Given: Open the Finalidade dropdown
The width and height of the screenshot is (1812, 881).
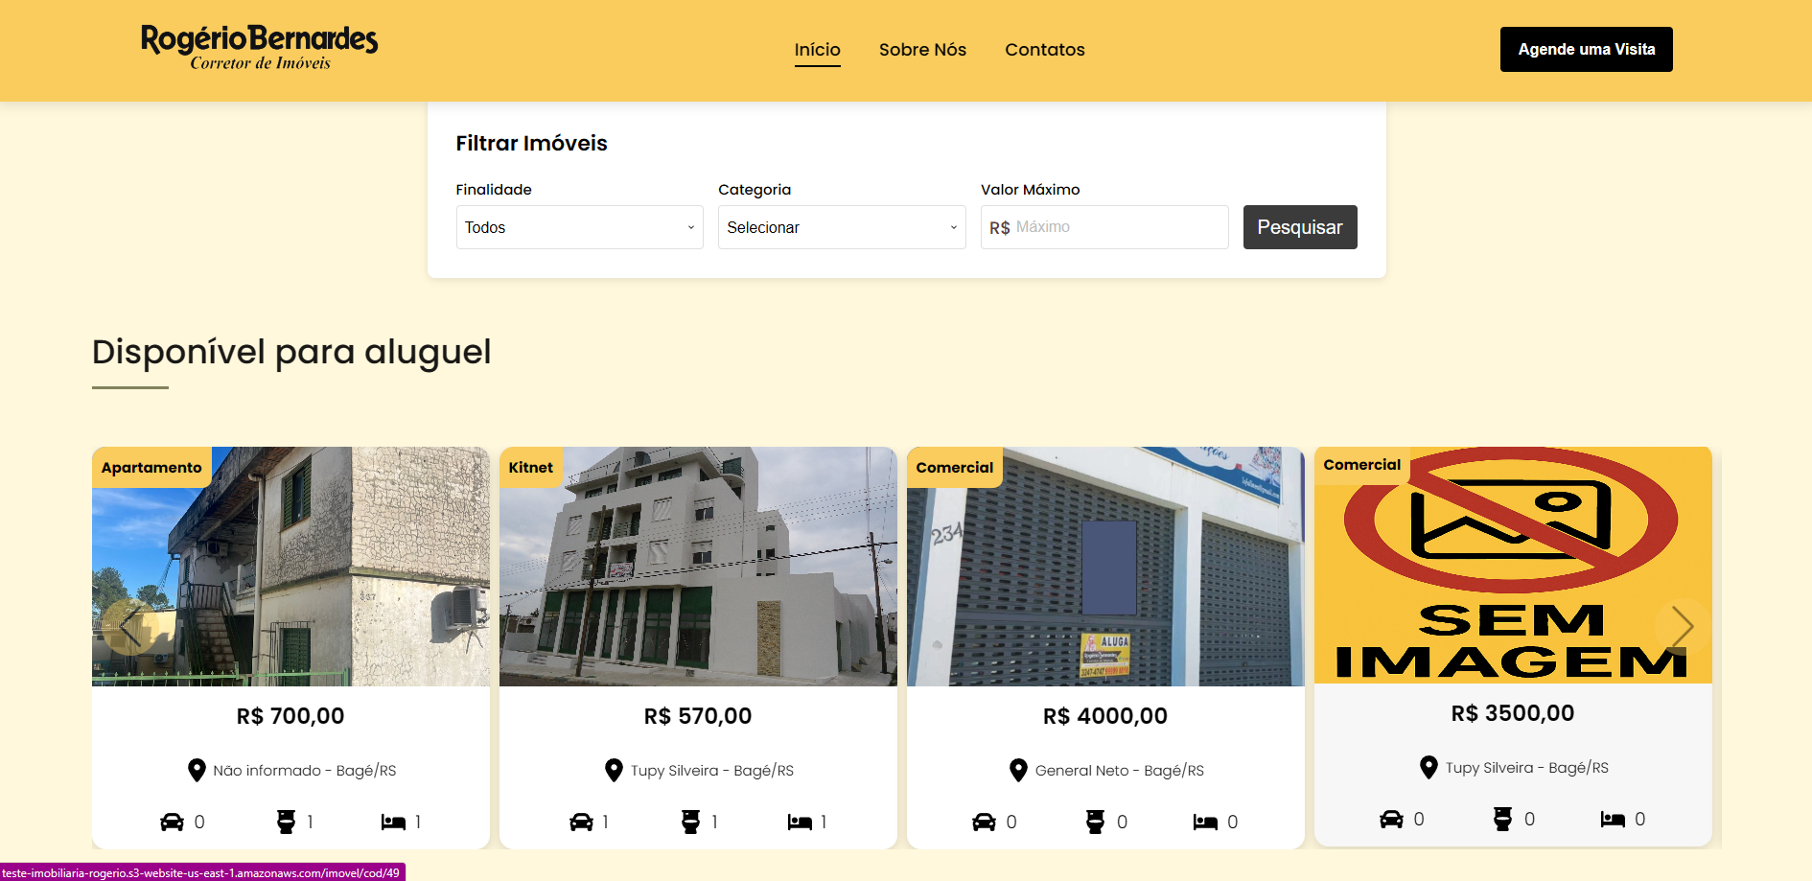Looking at the screenshot, I should [x=579, y=227].
